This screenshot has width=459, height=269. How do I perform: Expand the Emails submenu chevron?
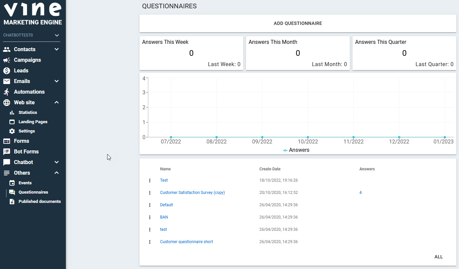point(57,81)
